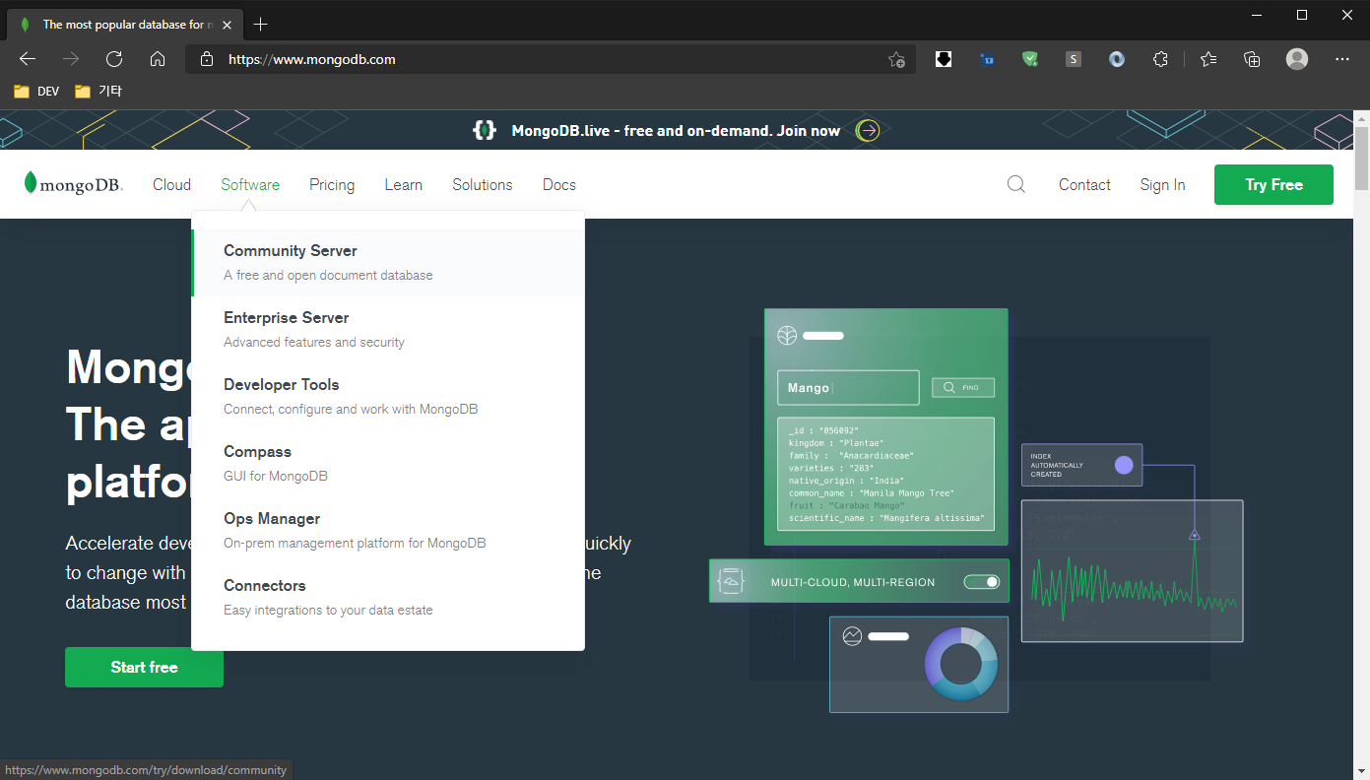Open the DEV bookmarks folder
1370x780 pixels.
[36, 92]
